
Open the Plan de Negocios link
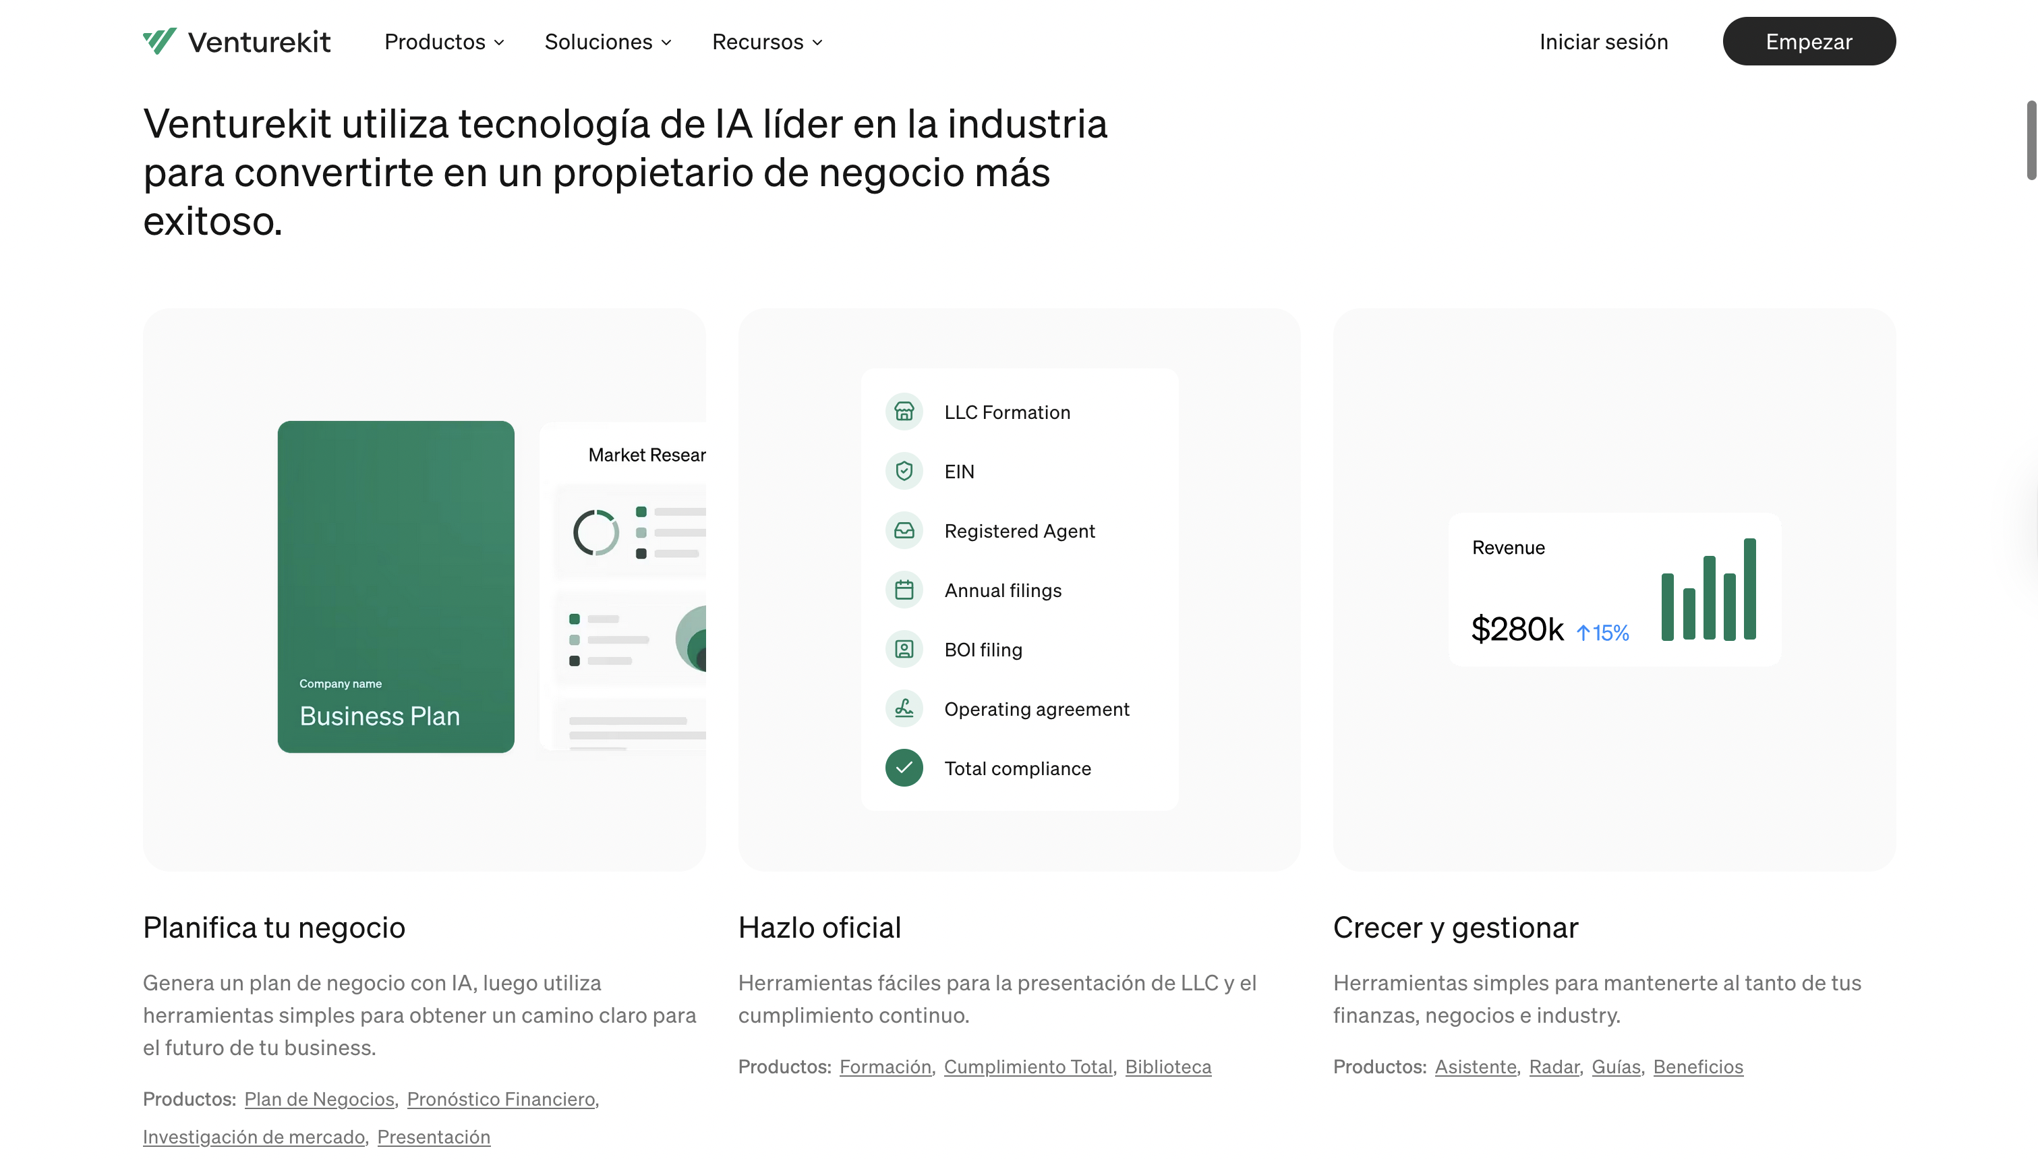pyautogui.click(x=319, y=1100)
